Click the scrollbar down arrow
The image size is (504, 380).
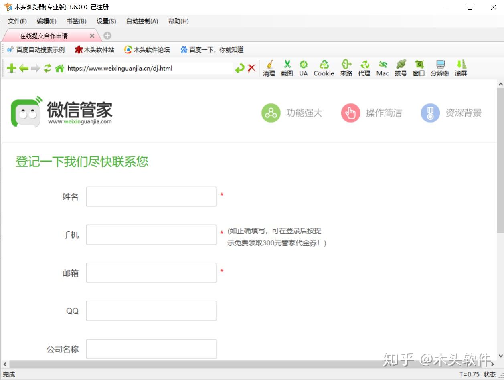click(x=500, y=356)
